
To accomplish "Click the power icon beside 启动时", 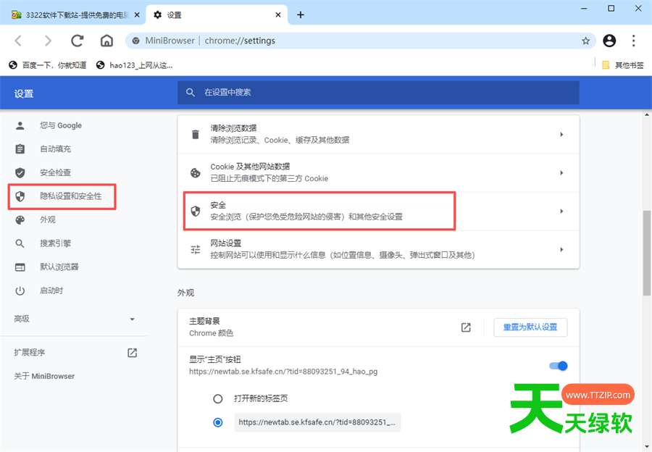I will 20,290.
